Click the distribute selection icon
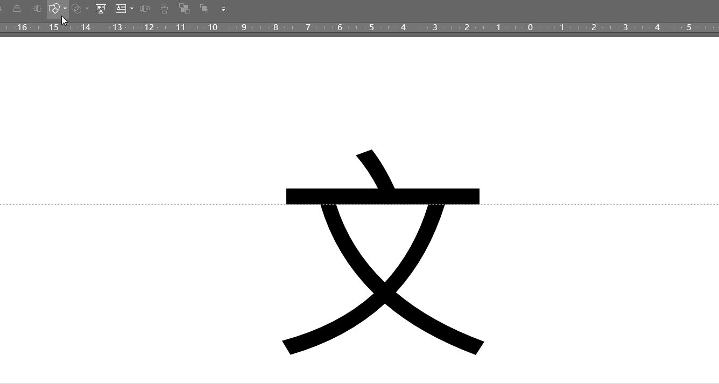The width and height of the screenshot is (719, 384). (x=145, y=9)
